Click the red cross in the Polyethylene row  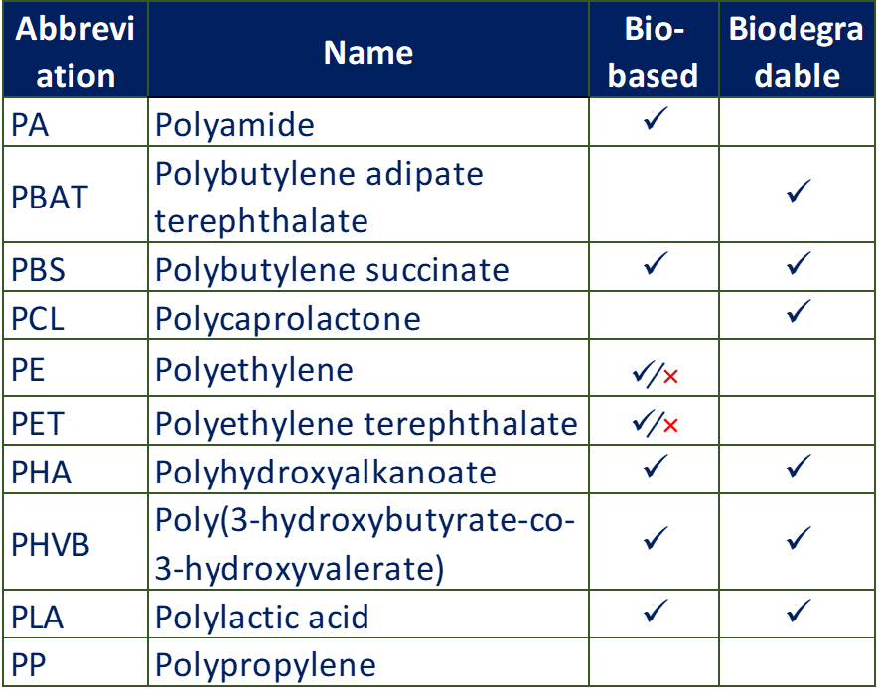671,376
